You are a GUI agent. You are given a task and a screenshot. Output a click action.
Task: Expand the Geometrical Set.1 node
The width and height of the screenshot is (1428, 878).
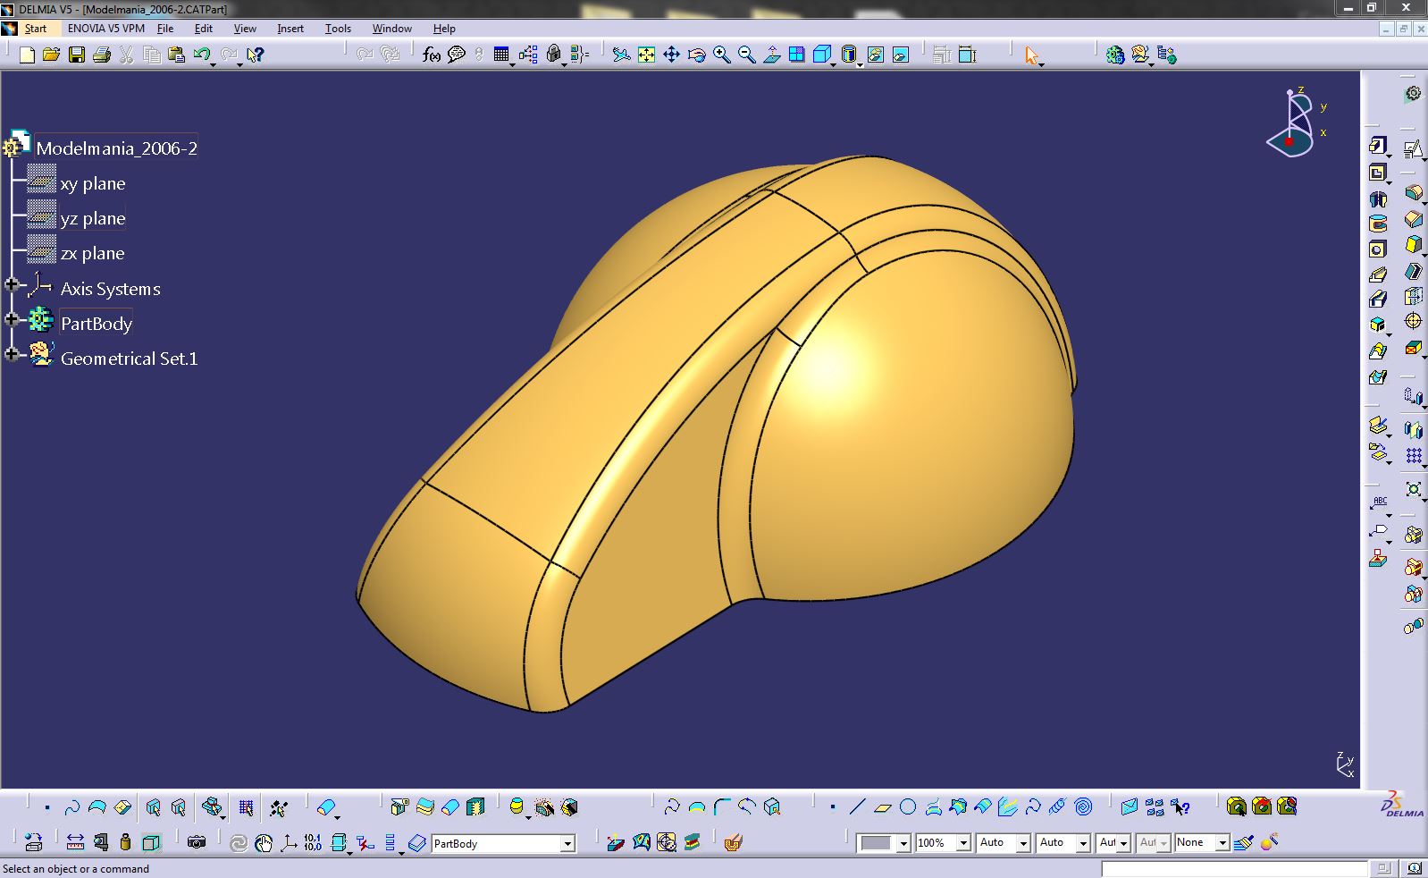click(12, 354)
